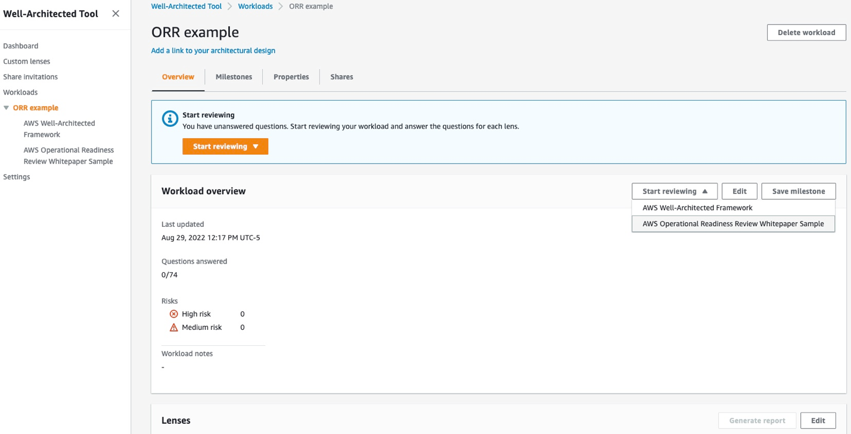Click the unanswered questions banner message
The width and height of the screenshot is (851, 434).
[350, 126]
